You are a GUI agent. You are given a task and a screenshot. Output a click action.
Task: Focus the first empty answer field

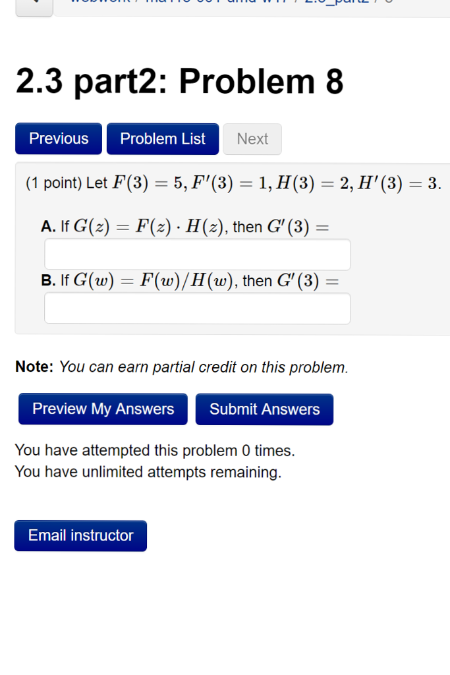click(x=196, y=254)
